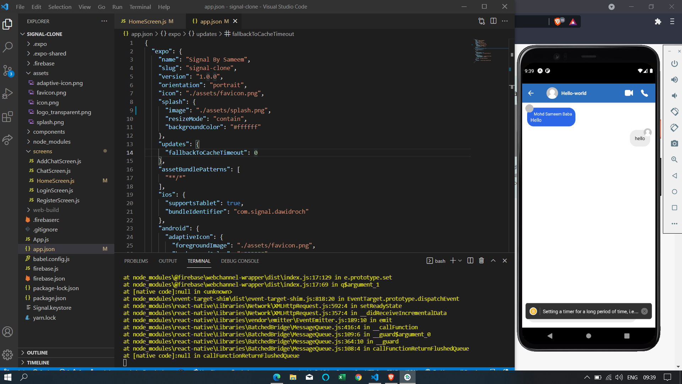
Task: Open emulator extended controls ellipsis
Action: click(675, 224)
